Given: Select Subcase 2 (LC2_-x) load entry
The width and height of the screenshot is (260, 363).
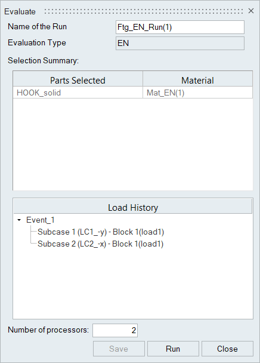Looking at the screenshot, I should click(101, 244).
